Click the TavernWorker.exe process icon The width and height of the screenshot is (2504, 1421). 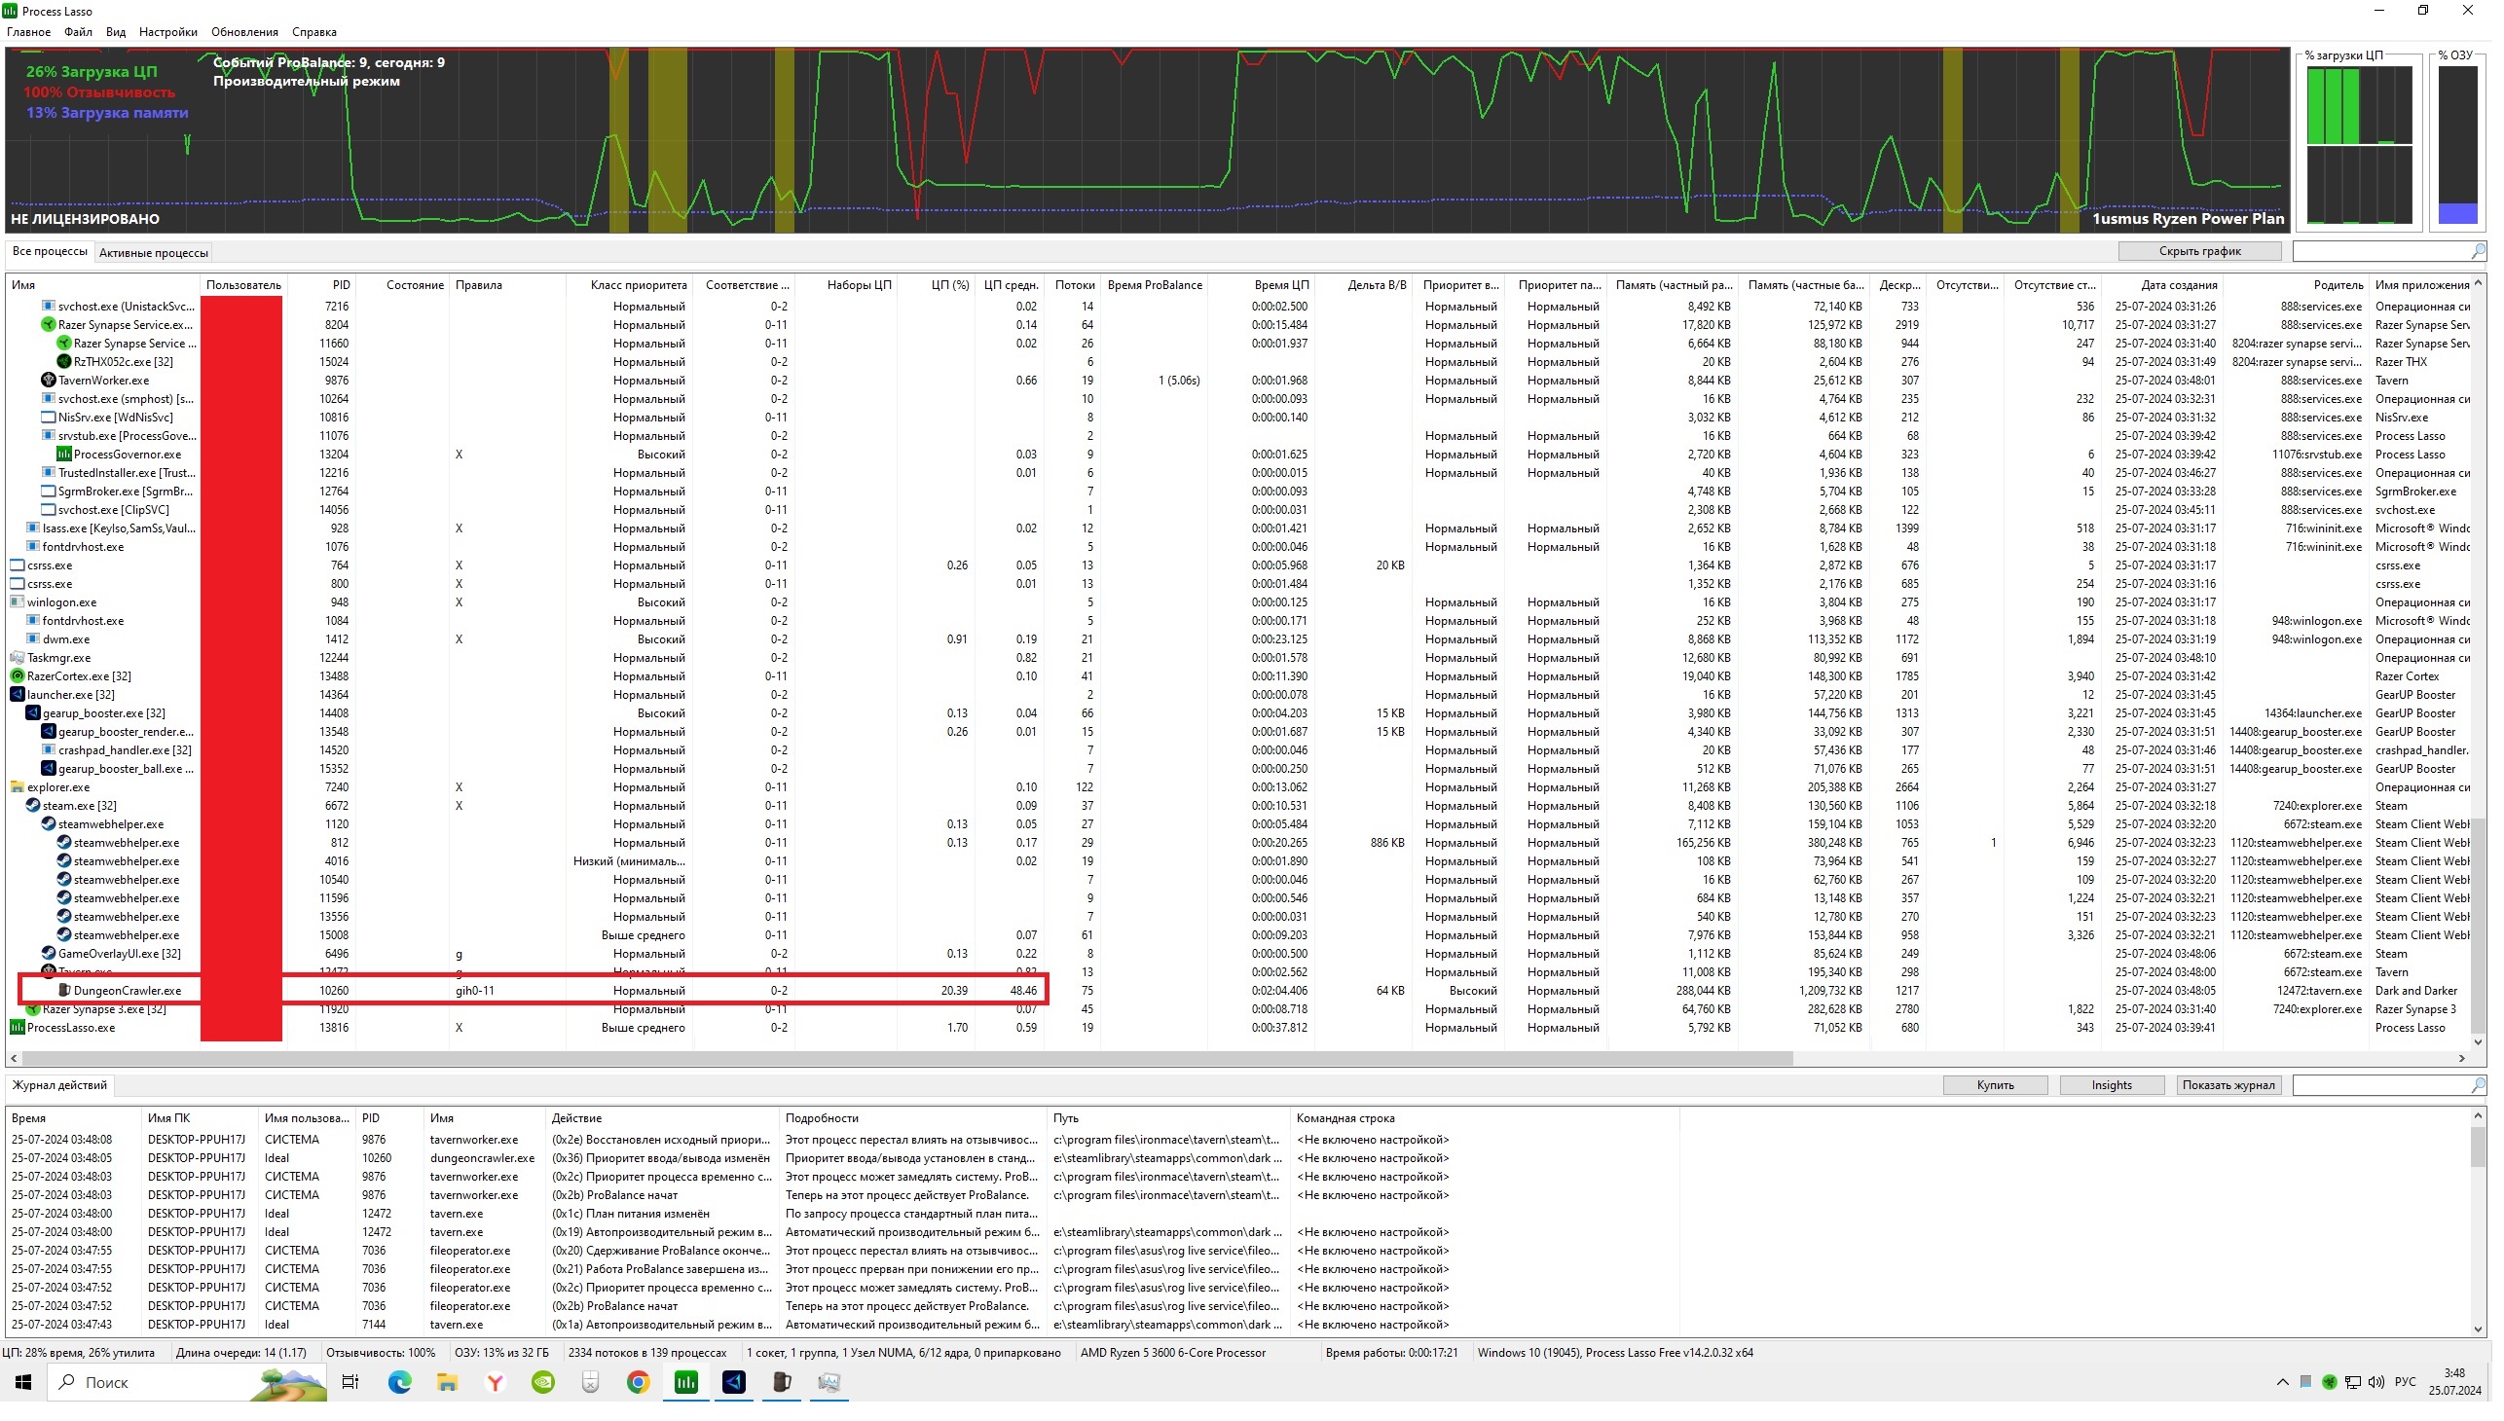[49, 381]
